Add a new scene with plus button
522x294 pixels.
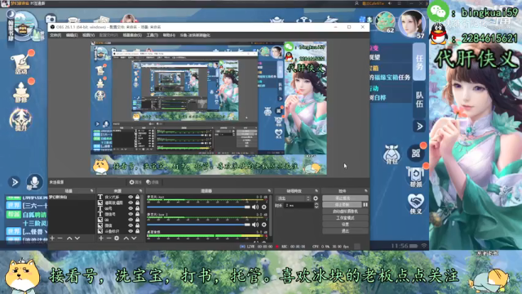[52, 238]
